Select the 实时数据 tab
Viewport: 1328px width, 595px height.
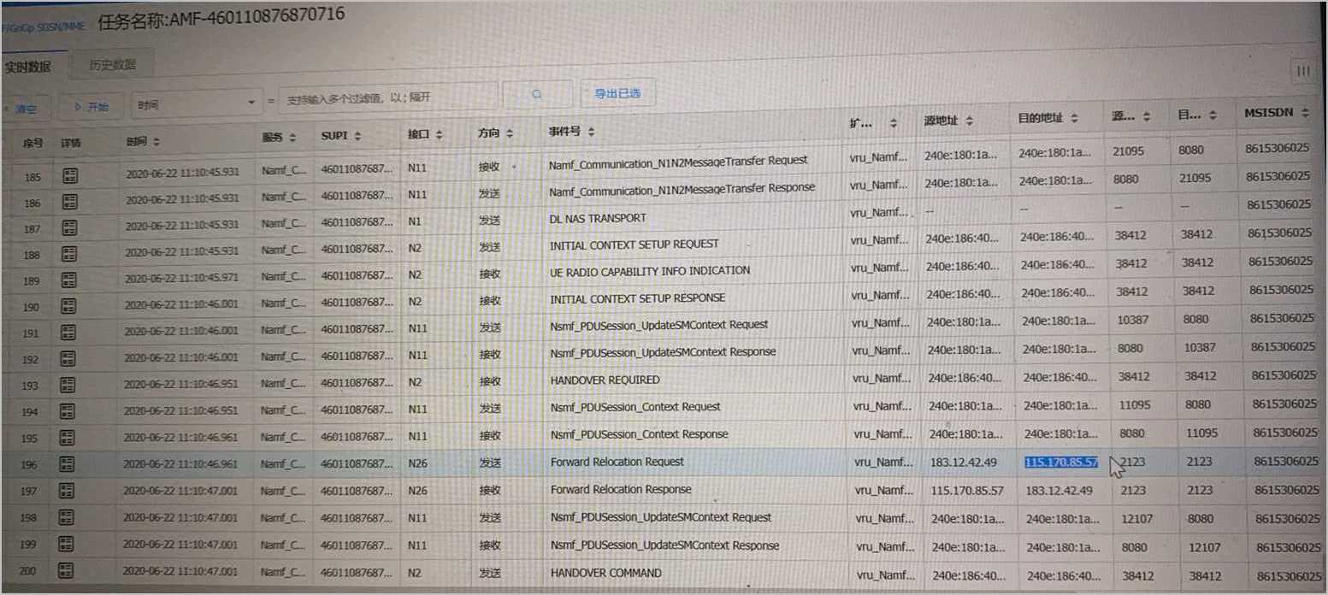click(27, 67)
